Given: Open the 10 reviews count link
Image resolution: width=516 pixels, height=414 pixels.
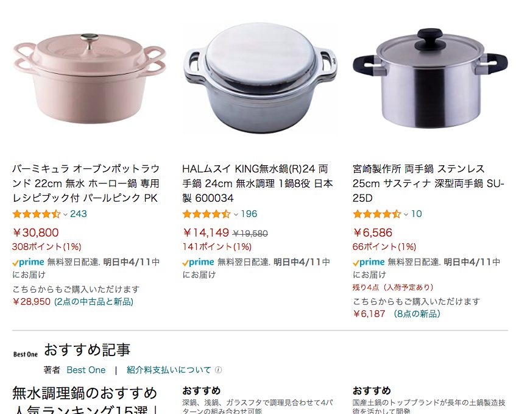Looking at the screenshot, I should 416,214.
